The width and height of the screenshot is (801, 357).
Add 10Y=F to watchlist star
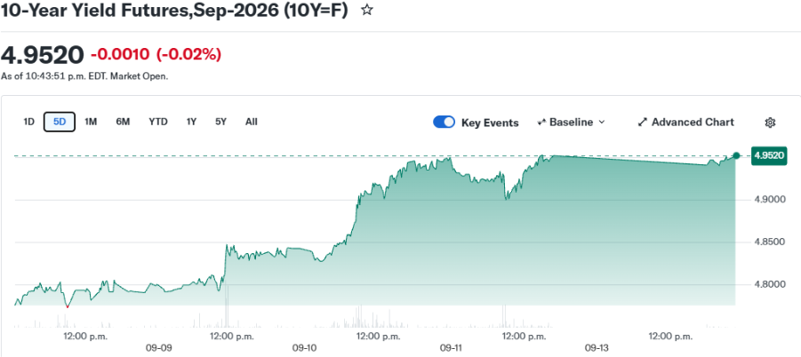coord(367,10)
